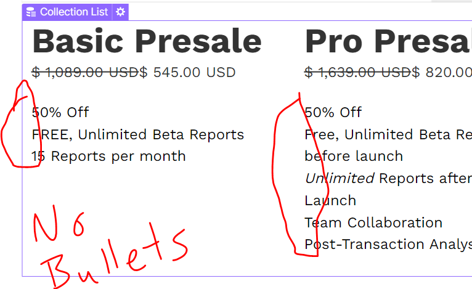The width and height of the screenshot is (472, 289).
Task: Click the struck-through $1,089.00 USD price
Action: coord(85,72)
